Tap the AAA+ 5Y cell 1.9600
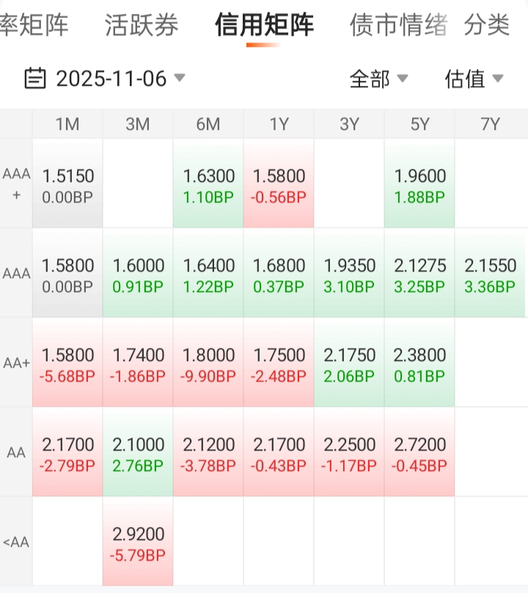This screenshot has height=593, width=528. pos(419,184)
